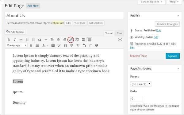Open the Screen Options tab
The height and width of the screenshot is (115, 184).
click(151, 2)
